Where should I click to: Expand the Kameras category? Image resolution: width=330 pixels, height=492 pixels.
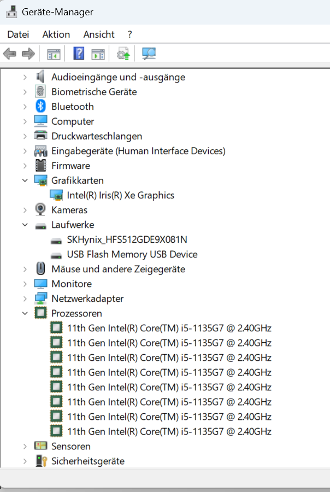tap(25, 210)
